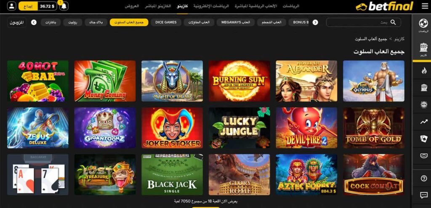The height and width of the screenshot is (208, 431).
Task: Follow the كازينو breadcrumb link
Action: point(399,39)
